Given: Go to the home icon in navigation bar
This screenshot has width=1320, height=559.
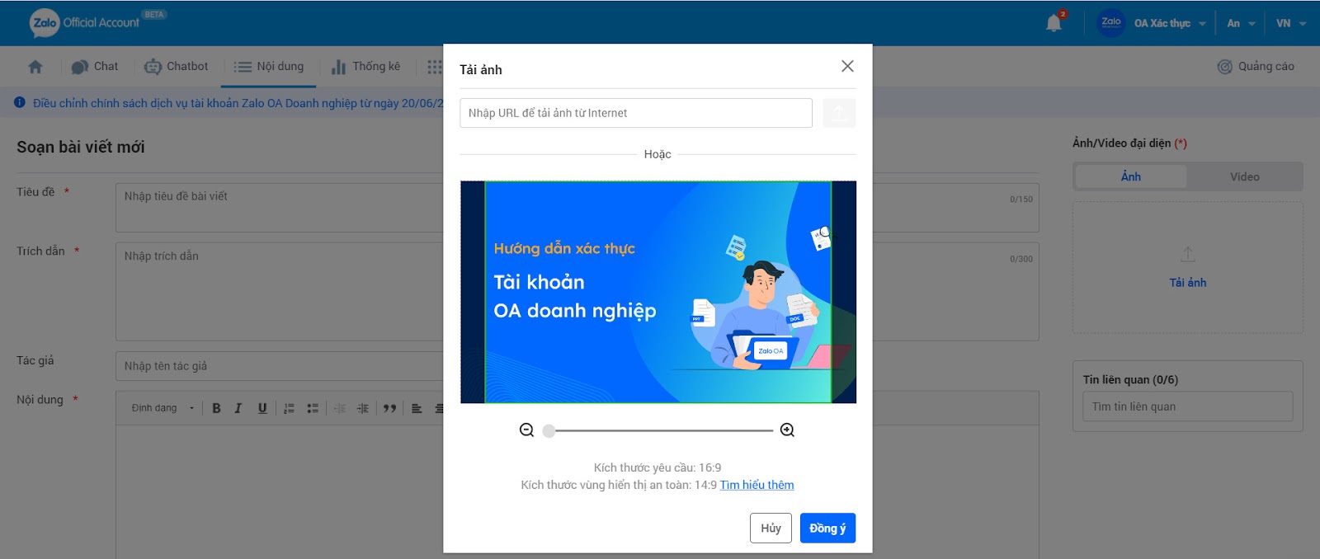Looking at the screenshot, I should pos(35,67).
